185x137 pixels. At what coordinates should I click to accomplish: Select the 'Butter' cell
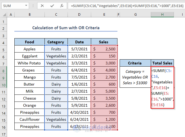point(30,84)
